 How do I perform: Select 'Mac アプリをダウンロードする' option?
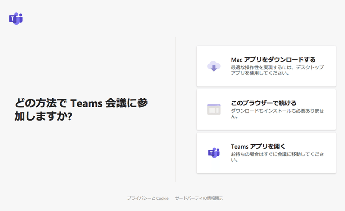click(266, 66)
